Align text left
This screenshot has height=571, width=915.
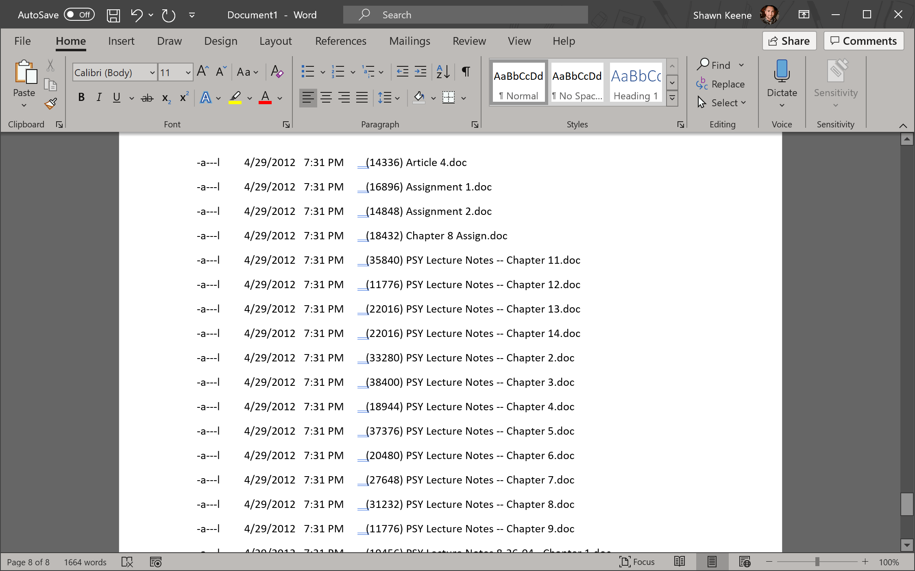tap(308, 98)
